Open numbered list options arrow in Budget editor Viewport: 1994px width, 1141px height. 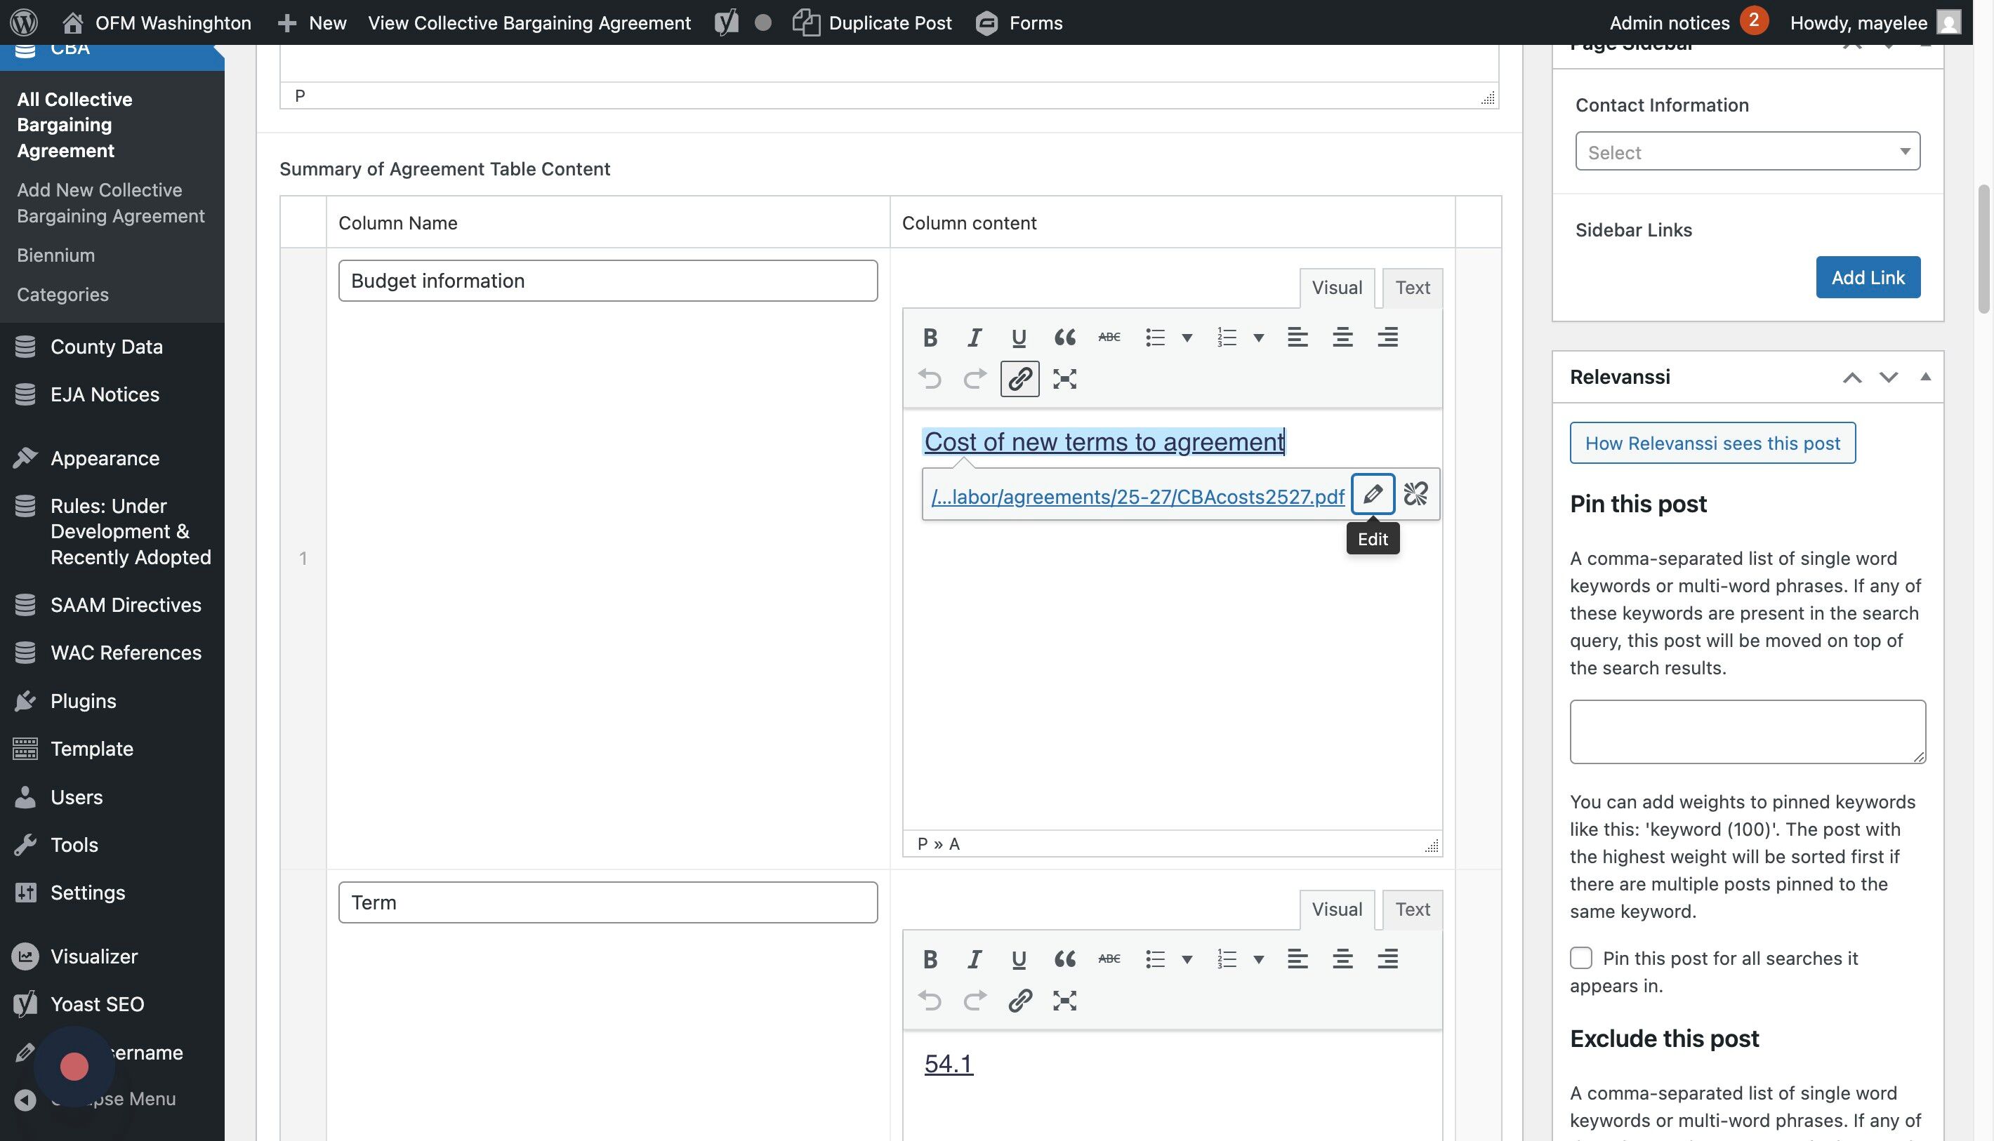tap(1258, 338)
